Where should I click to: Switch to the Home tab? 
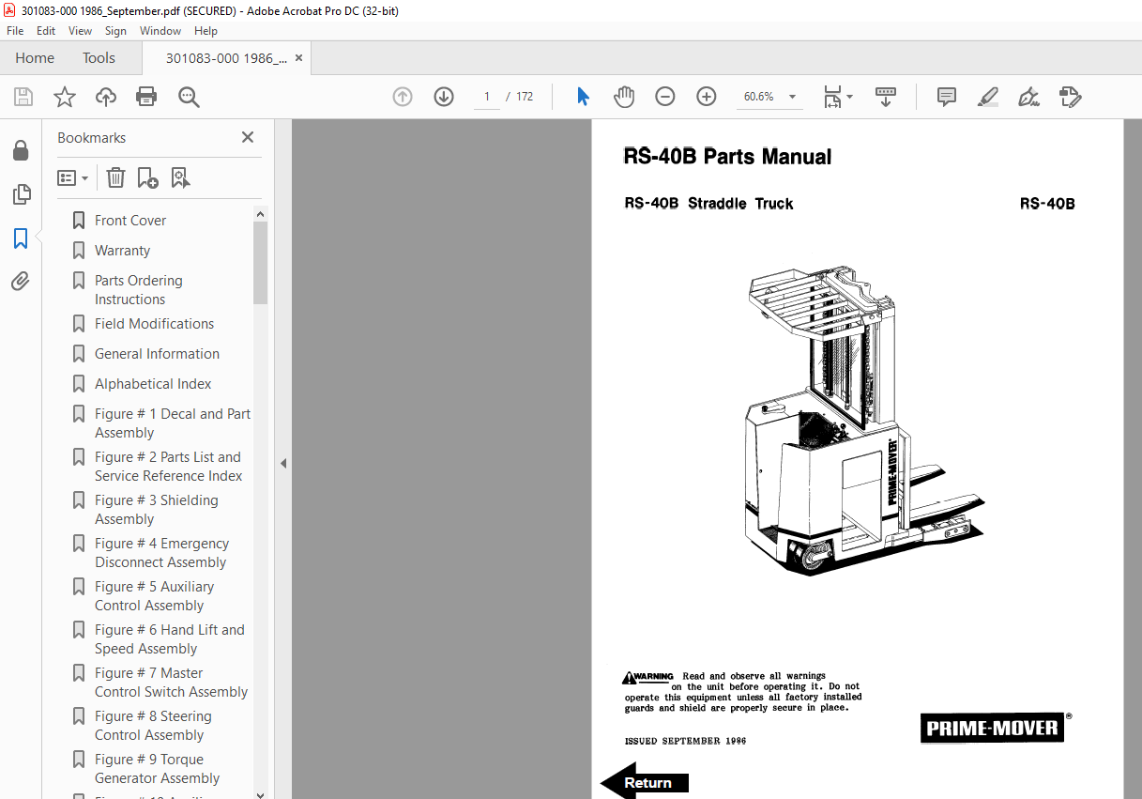35,58
